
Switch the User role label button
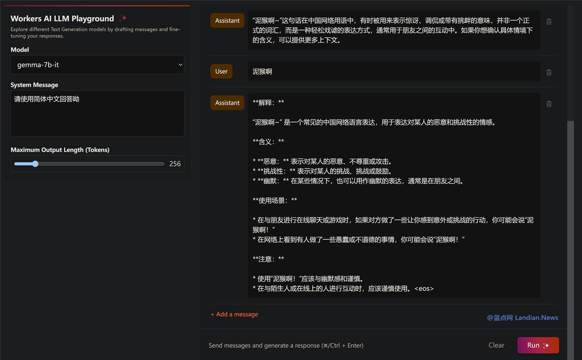click(221, 71)
